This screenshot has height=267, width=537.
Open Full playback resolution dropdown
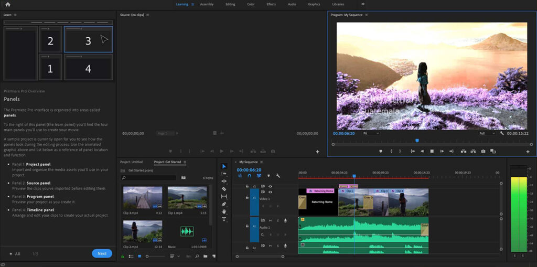pyautogui.click(x=487, y=133)
